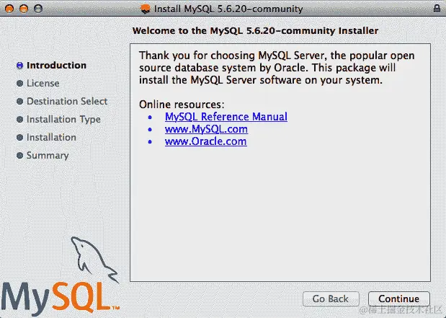Click the installer package icon in title
This screenshot has width=446, height=318.
pos(146,9)
